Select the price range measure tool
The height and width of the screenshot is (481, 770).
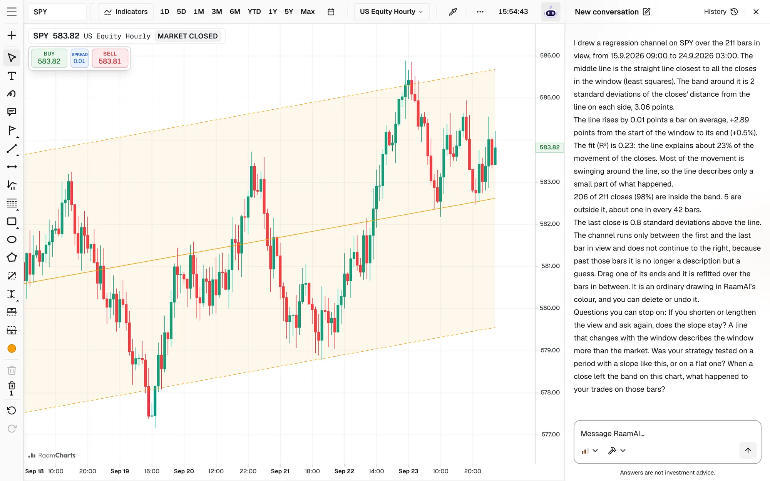coord(12,294)
